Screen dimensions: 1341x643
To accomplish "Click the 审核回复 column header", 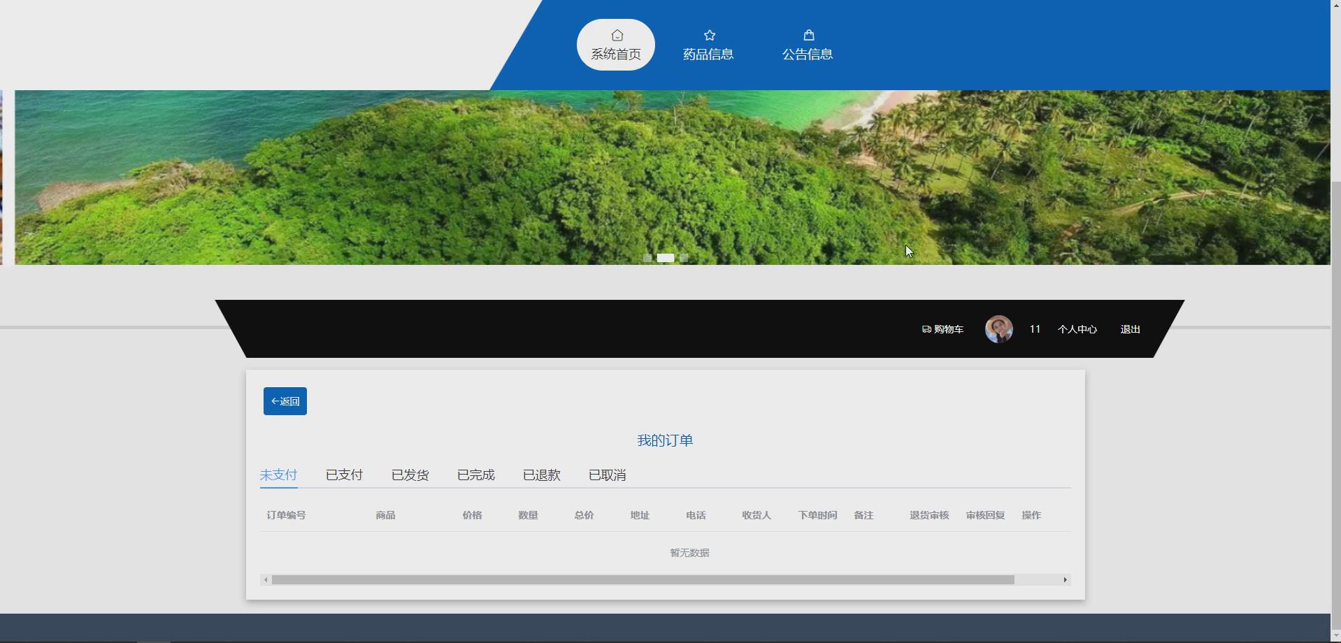I will 985,515.
